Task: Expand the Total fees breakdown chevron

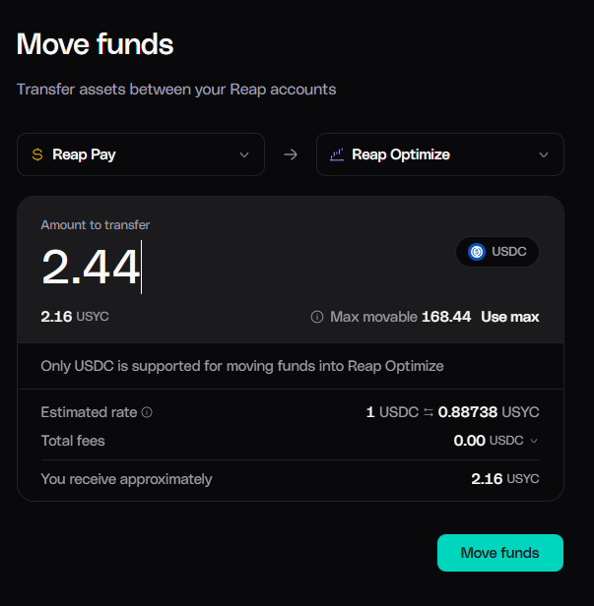Action: pyautogui.click(x=534, y=441)
